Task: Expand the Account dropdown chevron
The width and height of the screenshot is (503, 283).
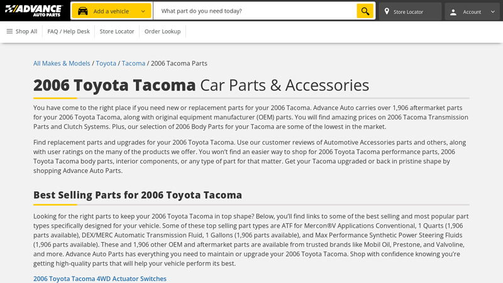Action: [493, 11]
